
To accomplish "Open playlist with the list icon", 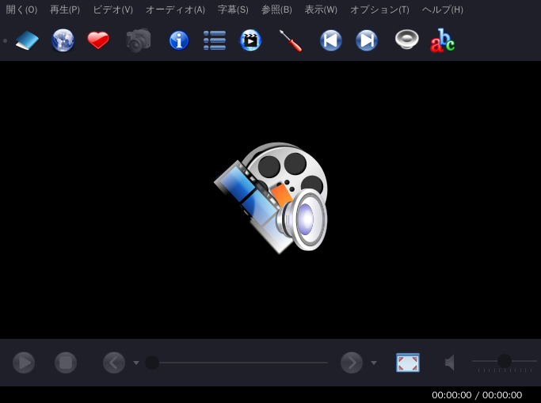I will pyautogui.click(x=215, y=40).
